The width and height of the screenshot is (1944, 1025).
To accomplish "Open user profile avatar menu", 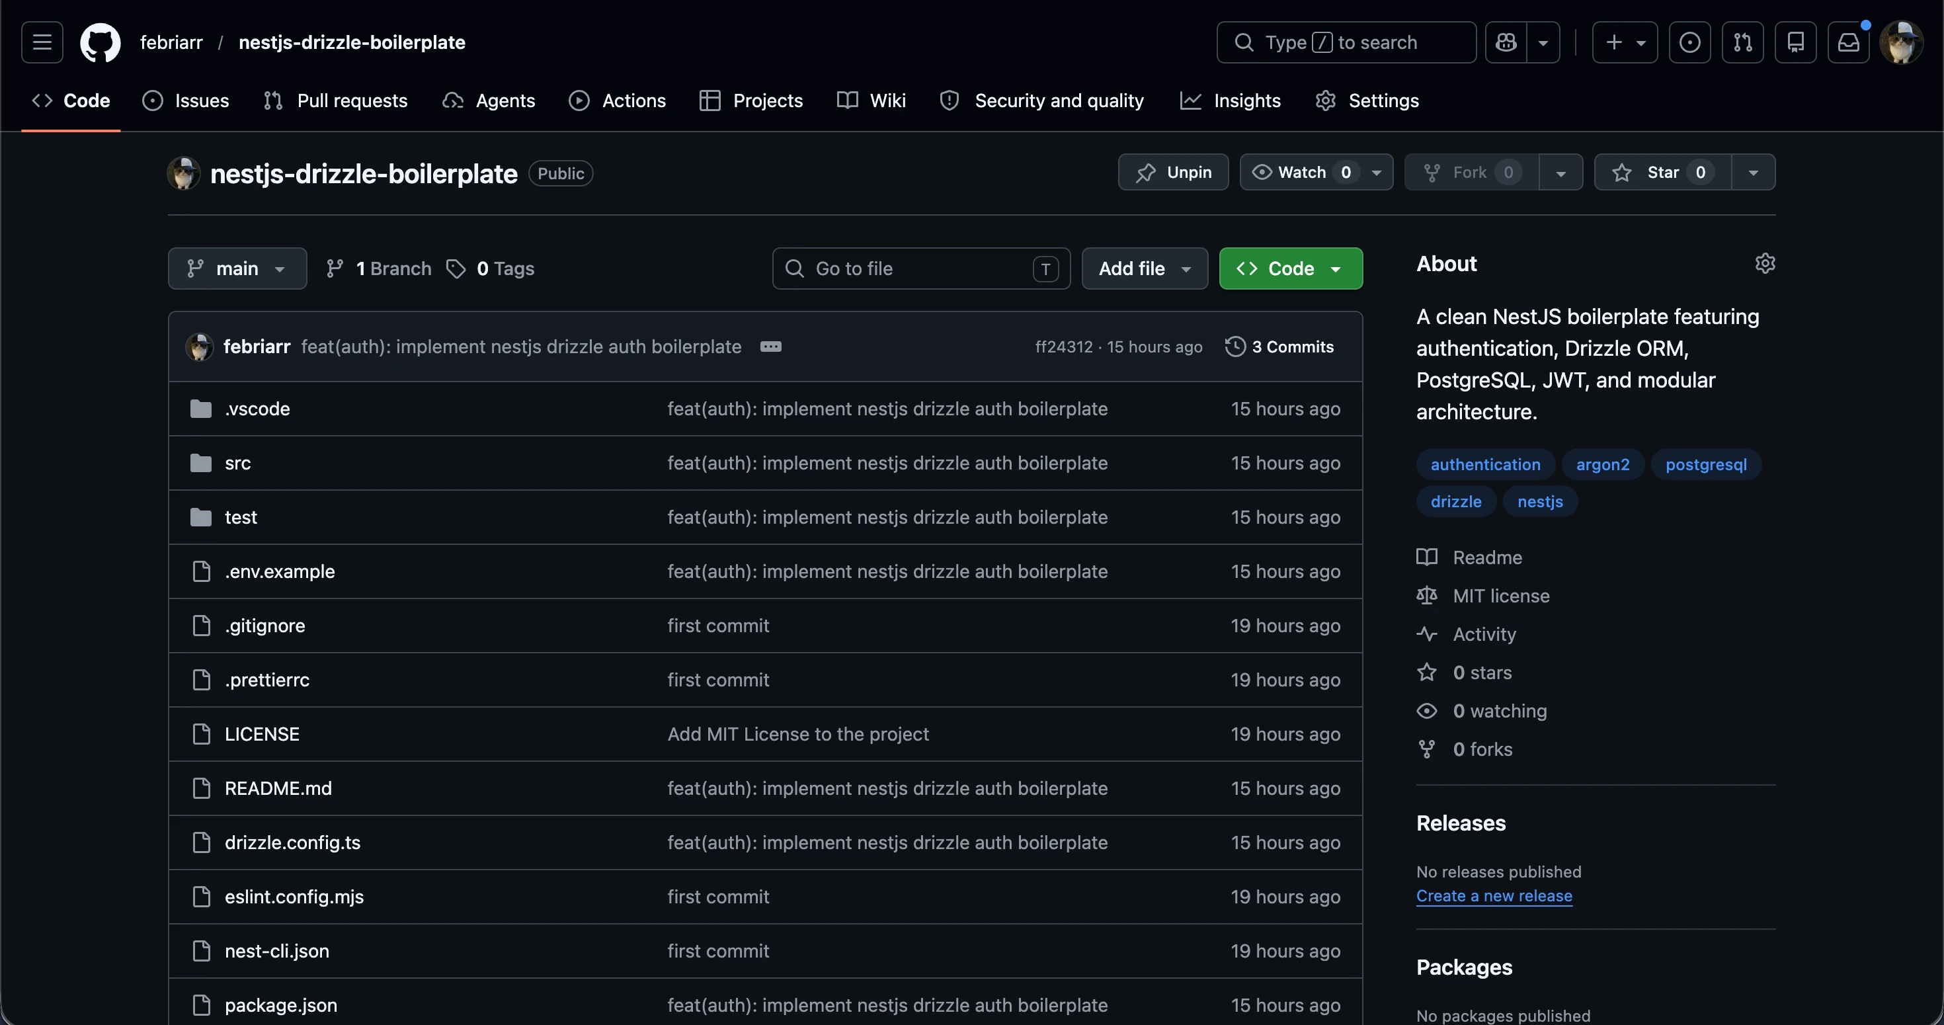I will (x=1901, y=42).
